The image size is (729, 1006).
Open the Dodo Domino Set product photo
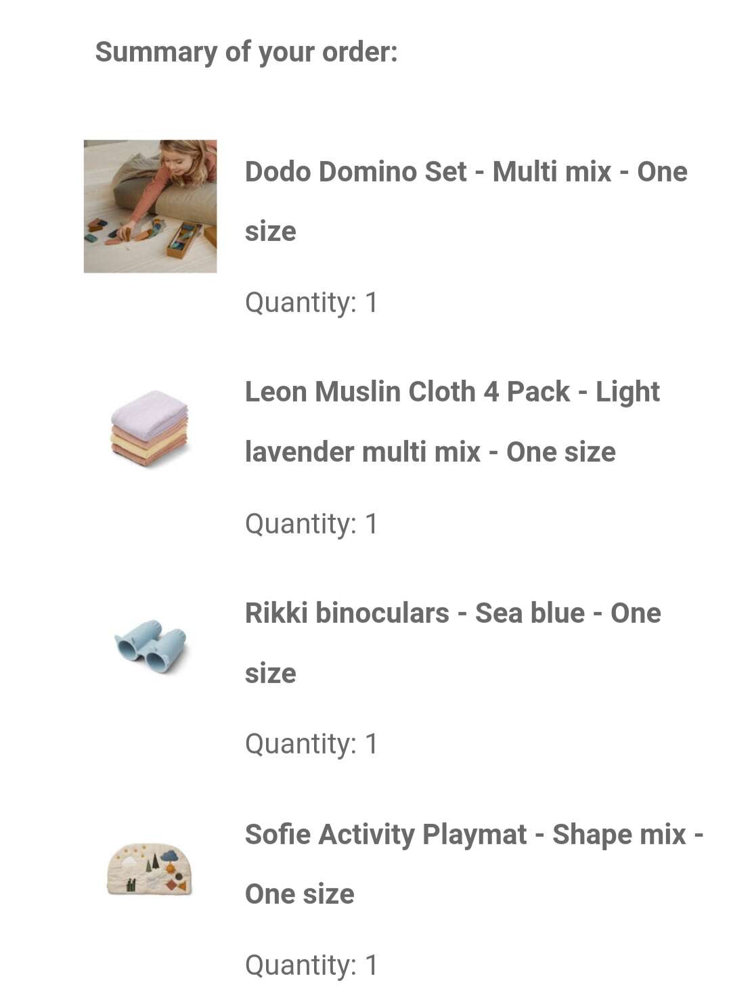click(150, 206)
